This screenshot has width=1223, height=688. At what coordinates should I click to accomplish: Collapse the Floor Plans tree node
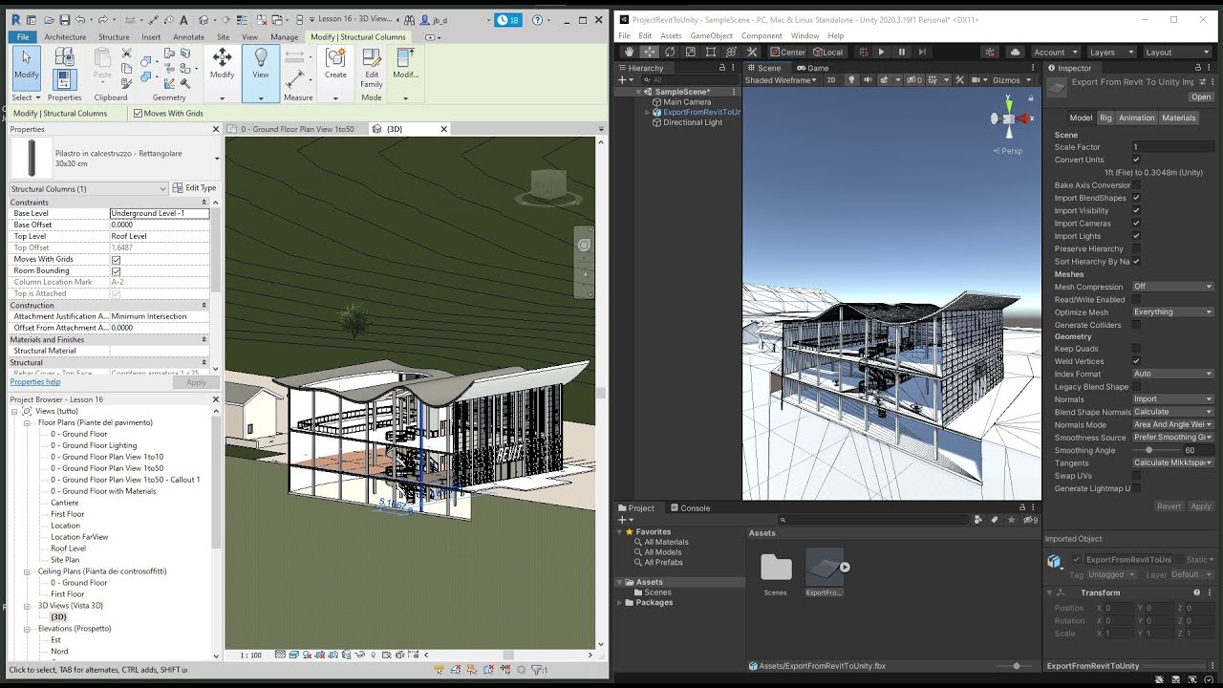(x=28, y=422)
